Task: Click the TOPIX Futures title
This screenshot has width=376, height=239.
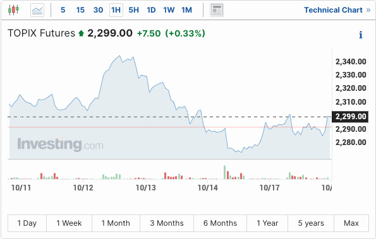Action: [41, 33]
